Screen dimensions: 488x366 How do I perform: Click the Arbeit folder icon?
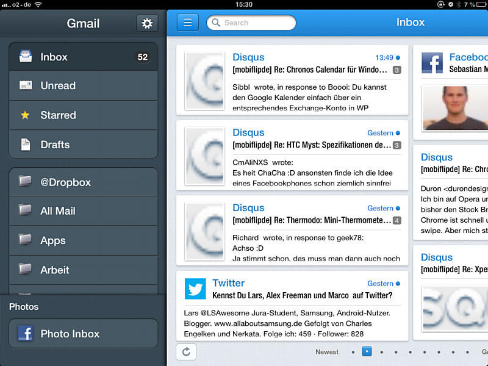[x=25, y=268]
